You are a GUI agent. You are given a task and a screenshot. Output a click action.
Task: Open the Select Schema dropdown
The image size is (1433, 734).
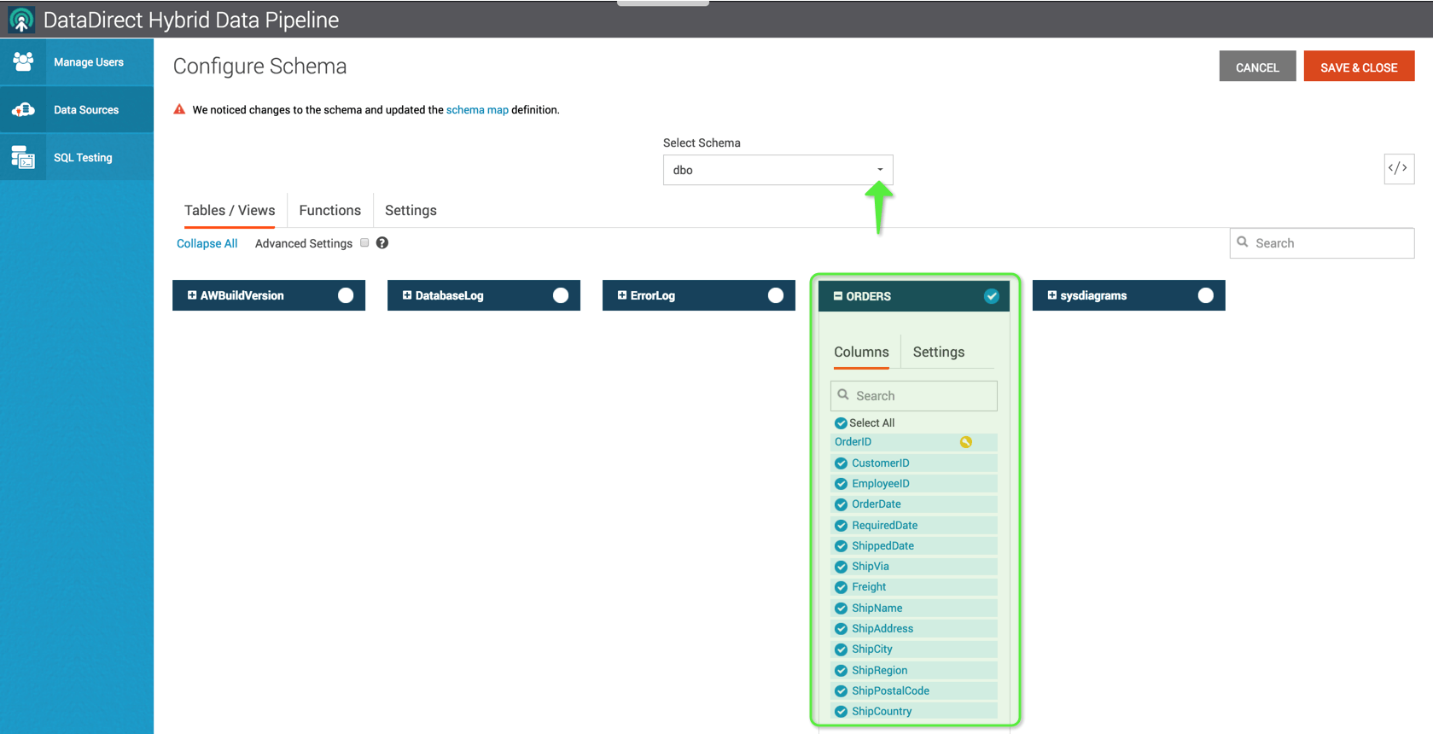(778, 170)
